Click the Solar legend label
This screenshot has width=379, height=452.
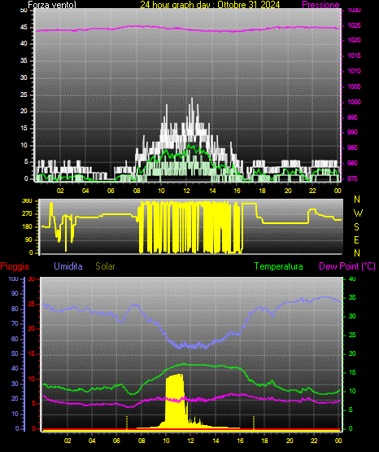[x=106, y=266]
